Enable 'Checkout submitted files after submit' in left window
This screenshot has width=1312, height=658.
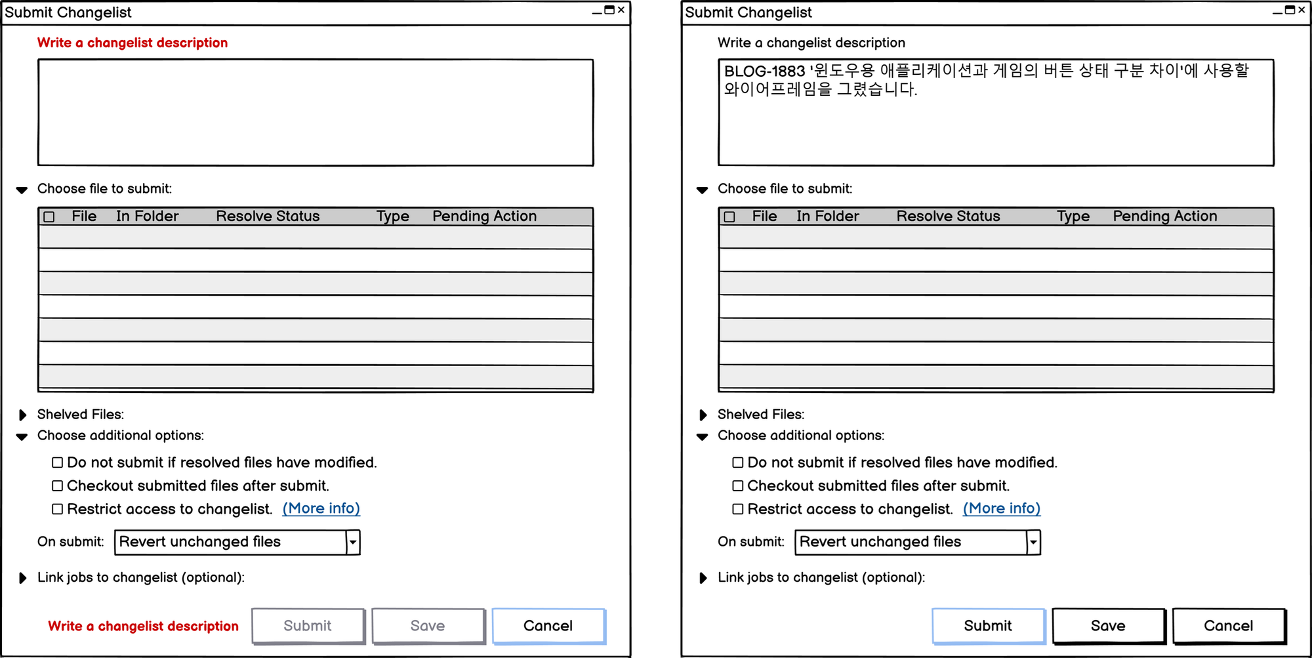[58, 485]
